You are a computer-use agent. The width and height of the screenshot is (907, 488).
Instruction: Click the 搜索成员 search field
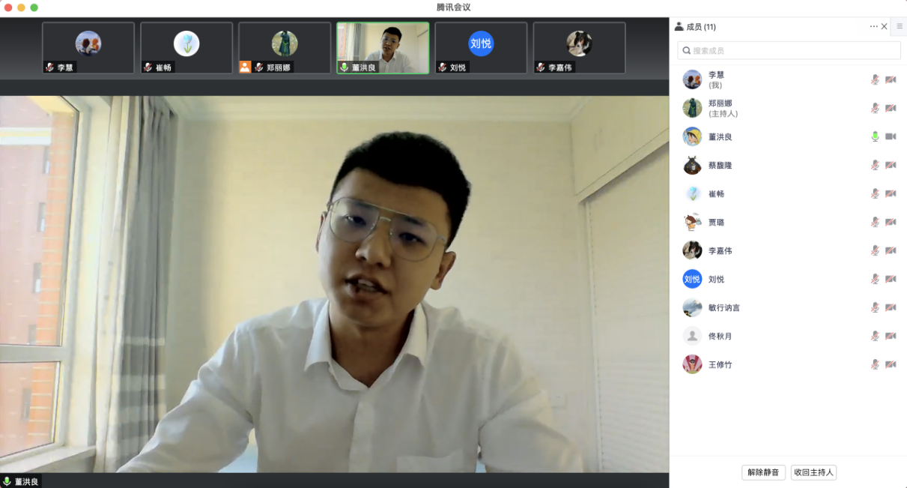tap(789, 50)
